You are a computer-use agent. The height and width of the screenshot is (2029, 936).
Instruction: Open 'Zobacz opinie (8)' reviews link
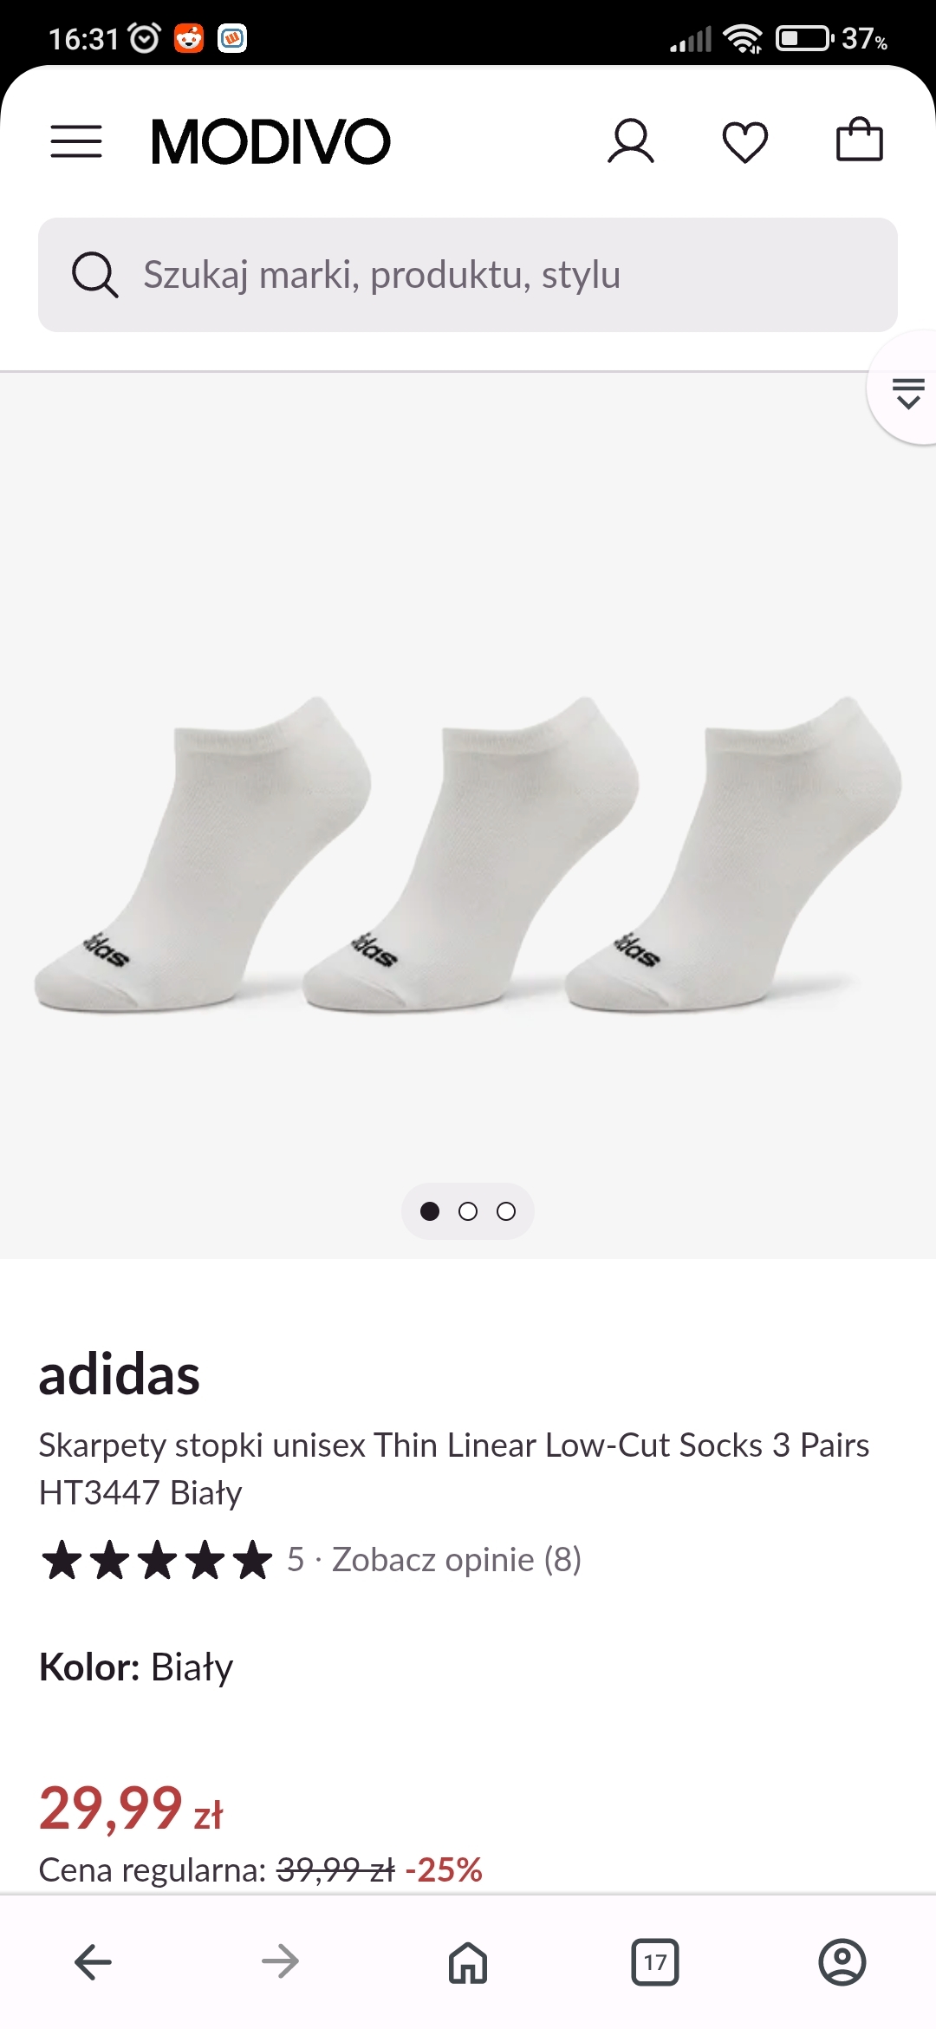coord(457,1559)
